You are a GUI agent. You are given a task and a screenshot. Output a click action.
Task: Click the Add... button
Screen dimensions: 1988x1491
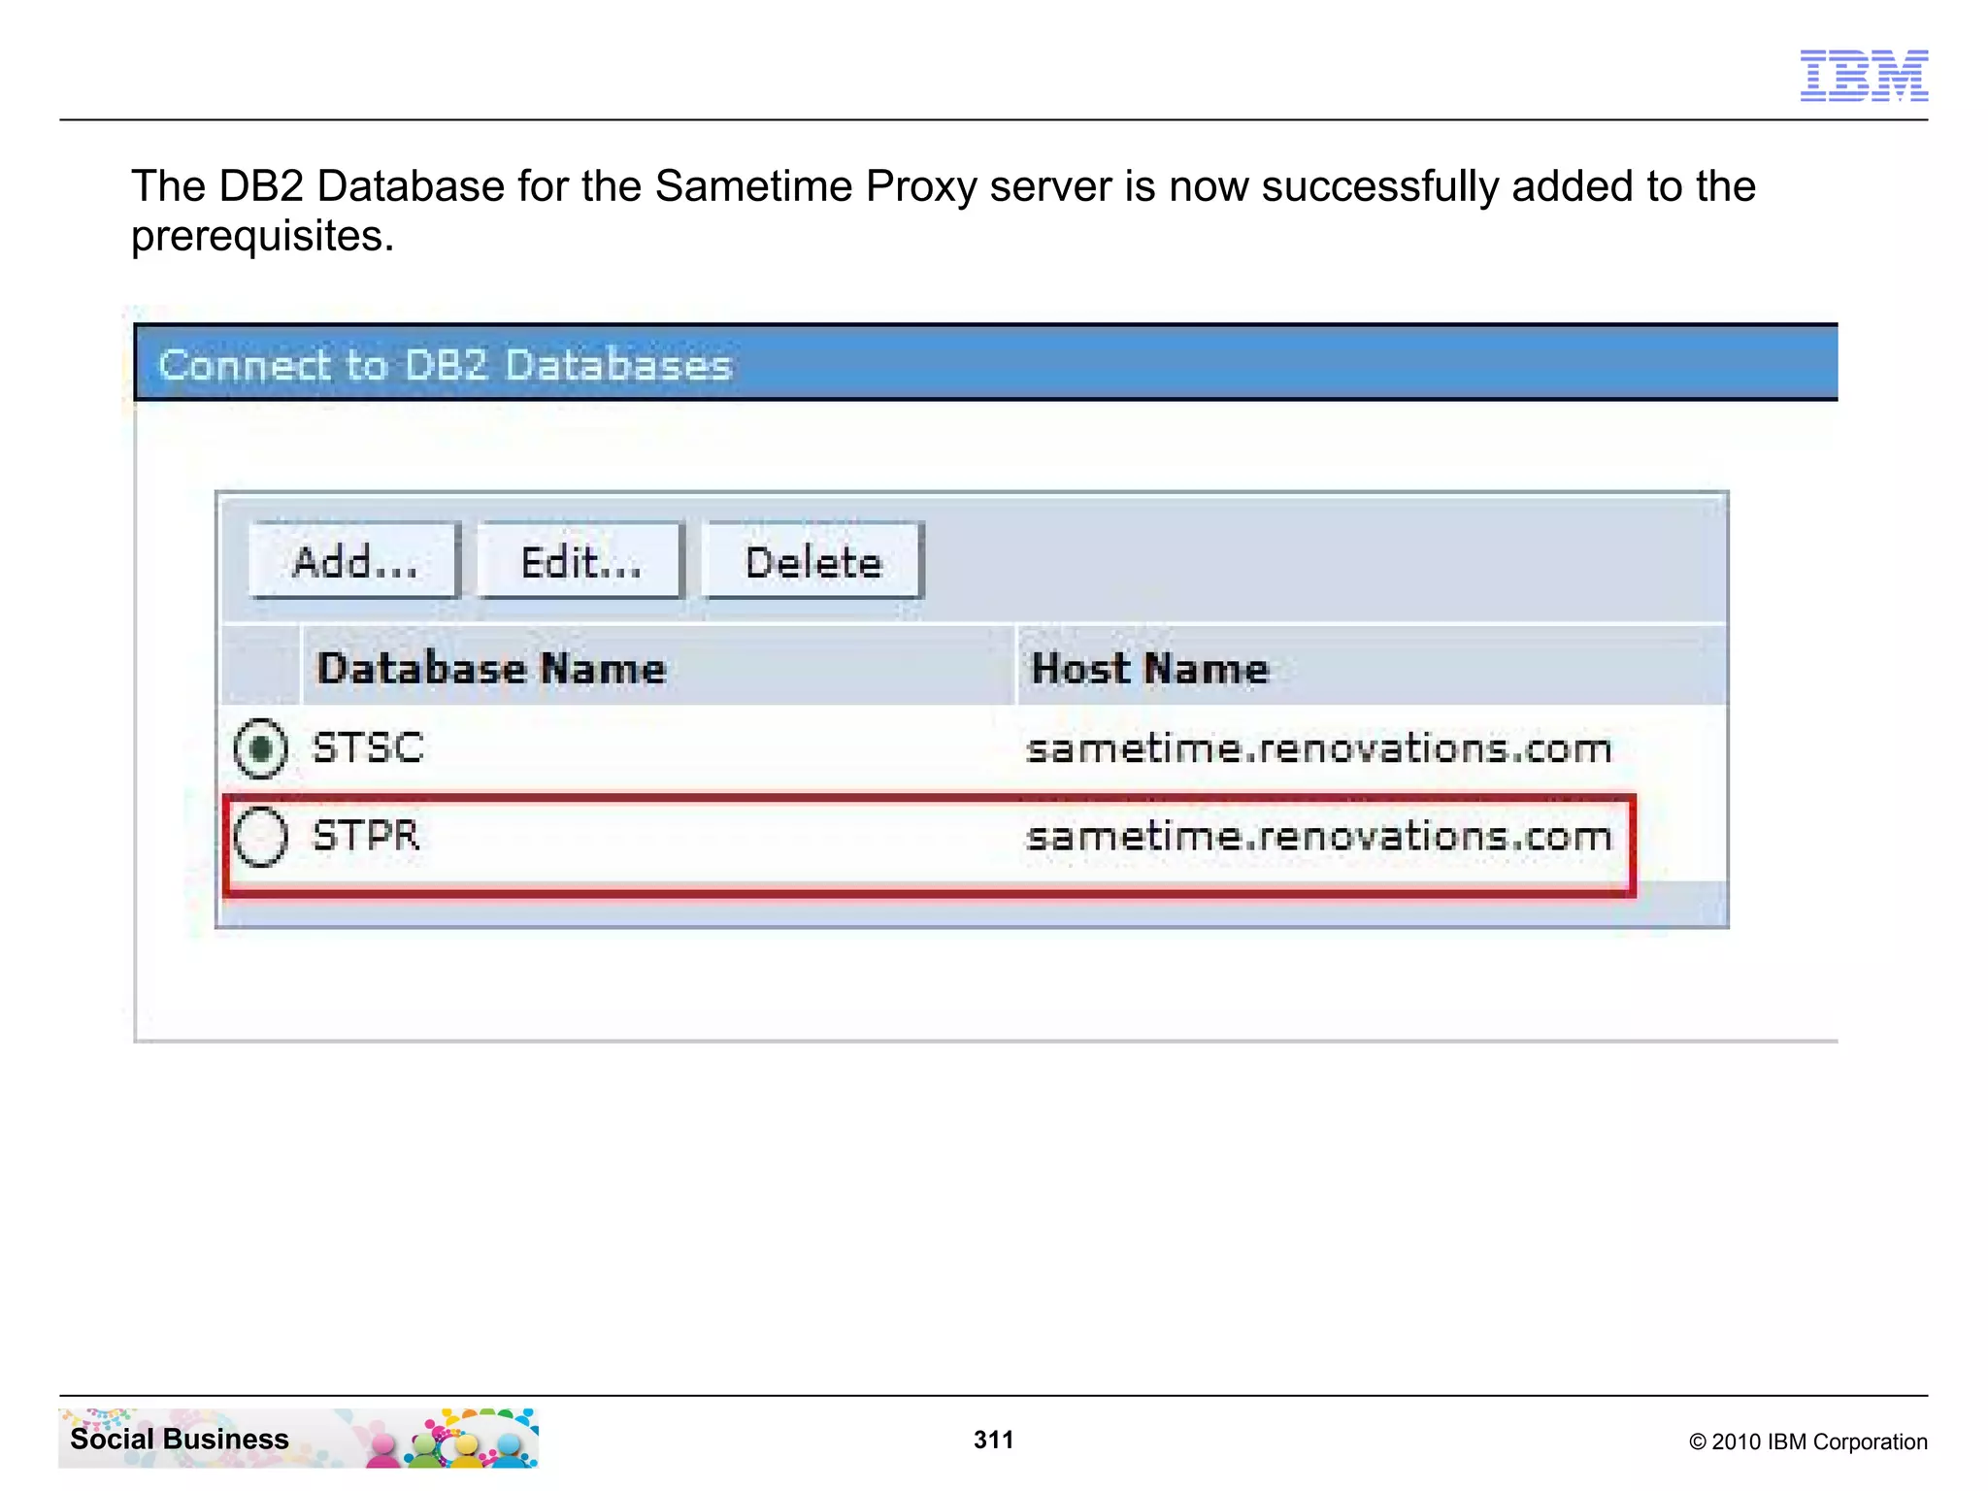(x=353, y=561)
